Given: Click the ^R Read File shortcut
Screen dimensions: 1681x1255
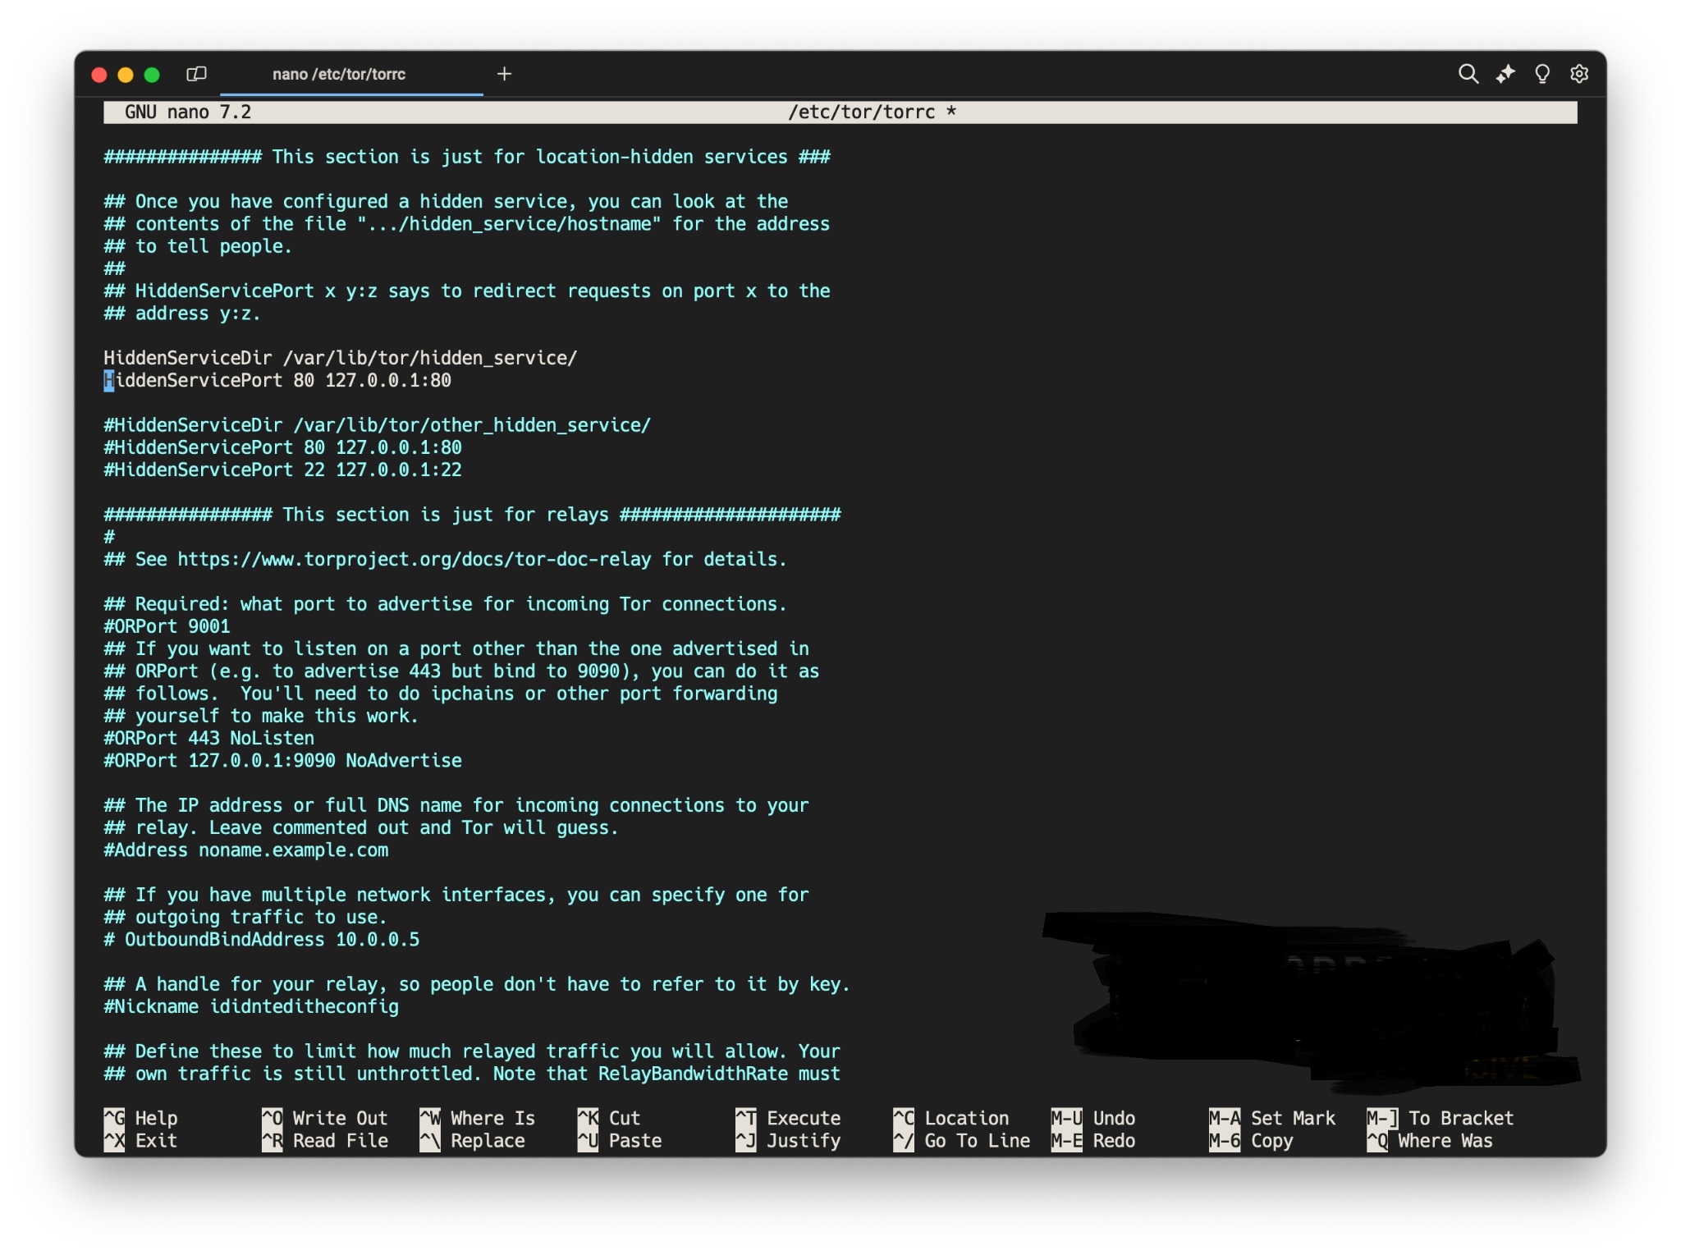Looking at the screenshot, I should coord(325,1140).
